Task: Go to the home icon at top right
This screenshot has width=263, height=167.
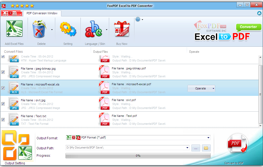Action: click(259, 13)
